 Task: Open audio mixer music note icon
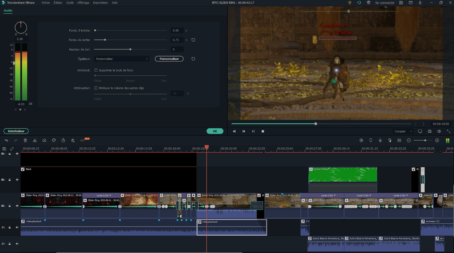click(x=390, y=140)
